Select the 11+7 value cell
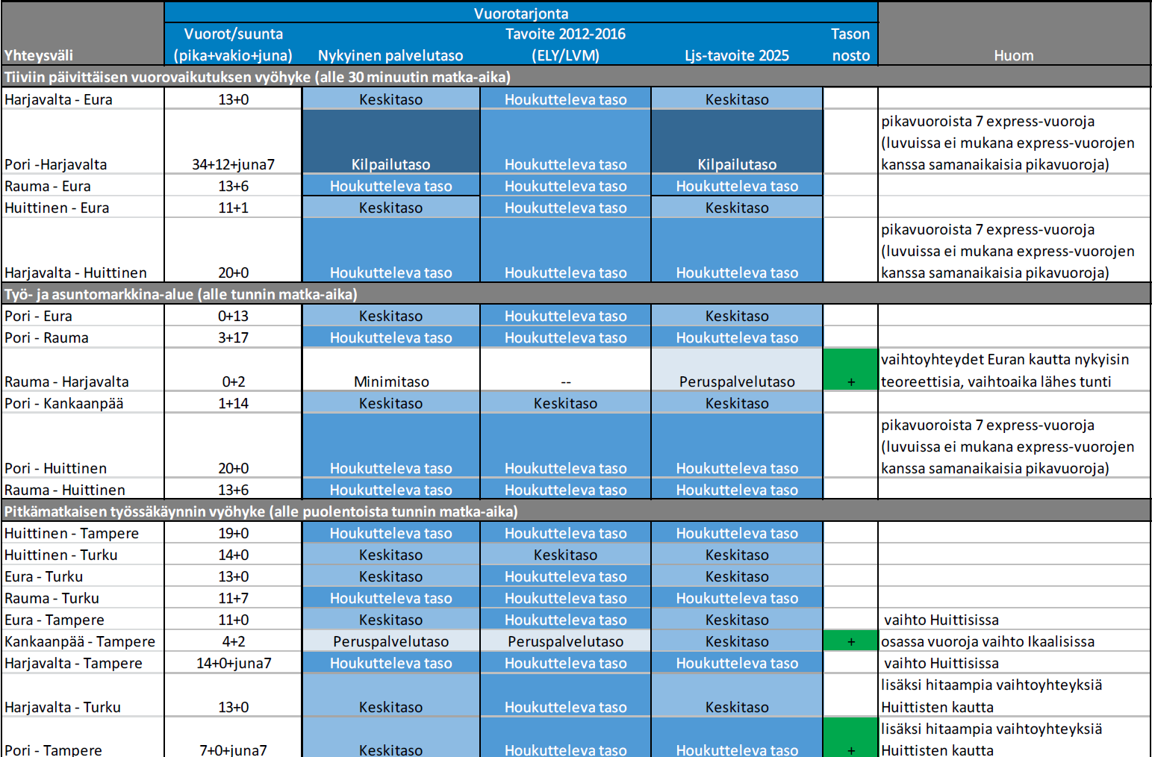The width and height of the screenshot is (1152, 757). click(x=234, y=598)
